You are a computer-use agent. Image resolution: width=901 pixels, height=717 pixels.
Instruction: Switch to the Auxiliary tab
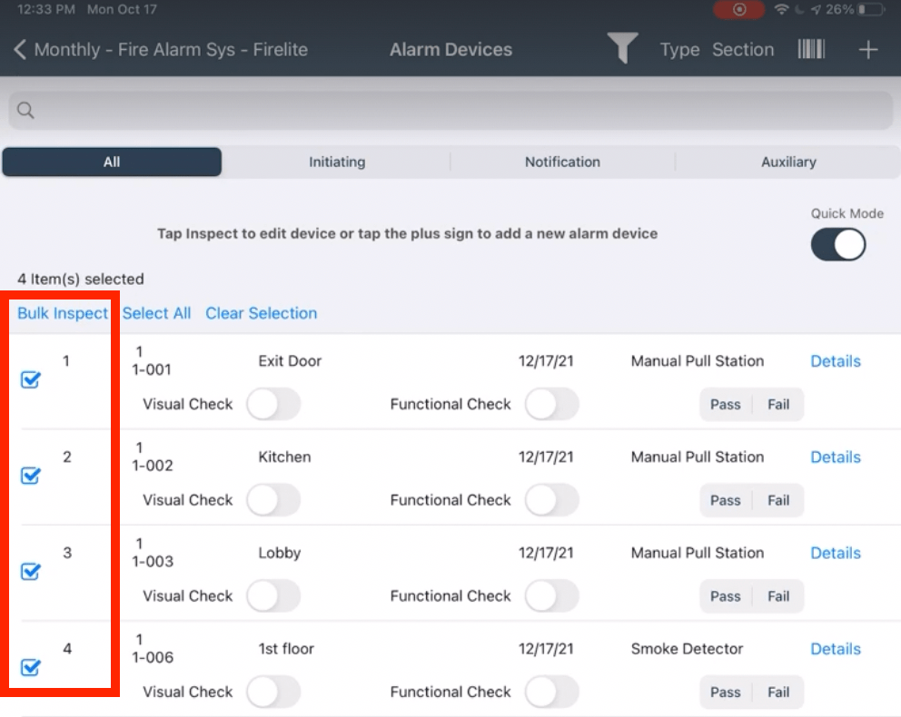click(x=788, y=162)
